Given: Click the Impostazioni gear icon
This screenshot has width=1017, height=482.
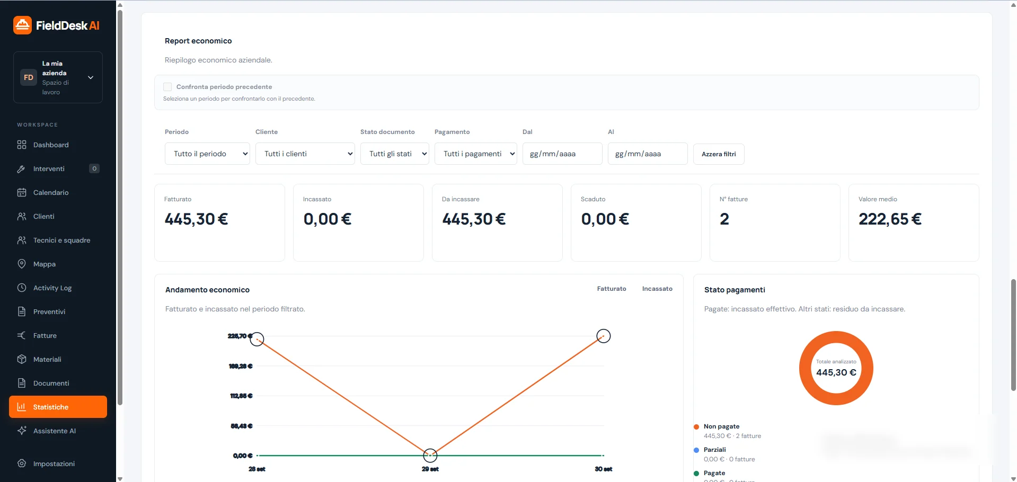Looking at the screenshot, I should (x=22, y=463).
